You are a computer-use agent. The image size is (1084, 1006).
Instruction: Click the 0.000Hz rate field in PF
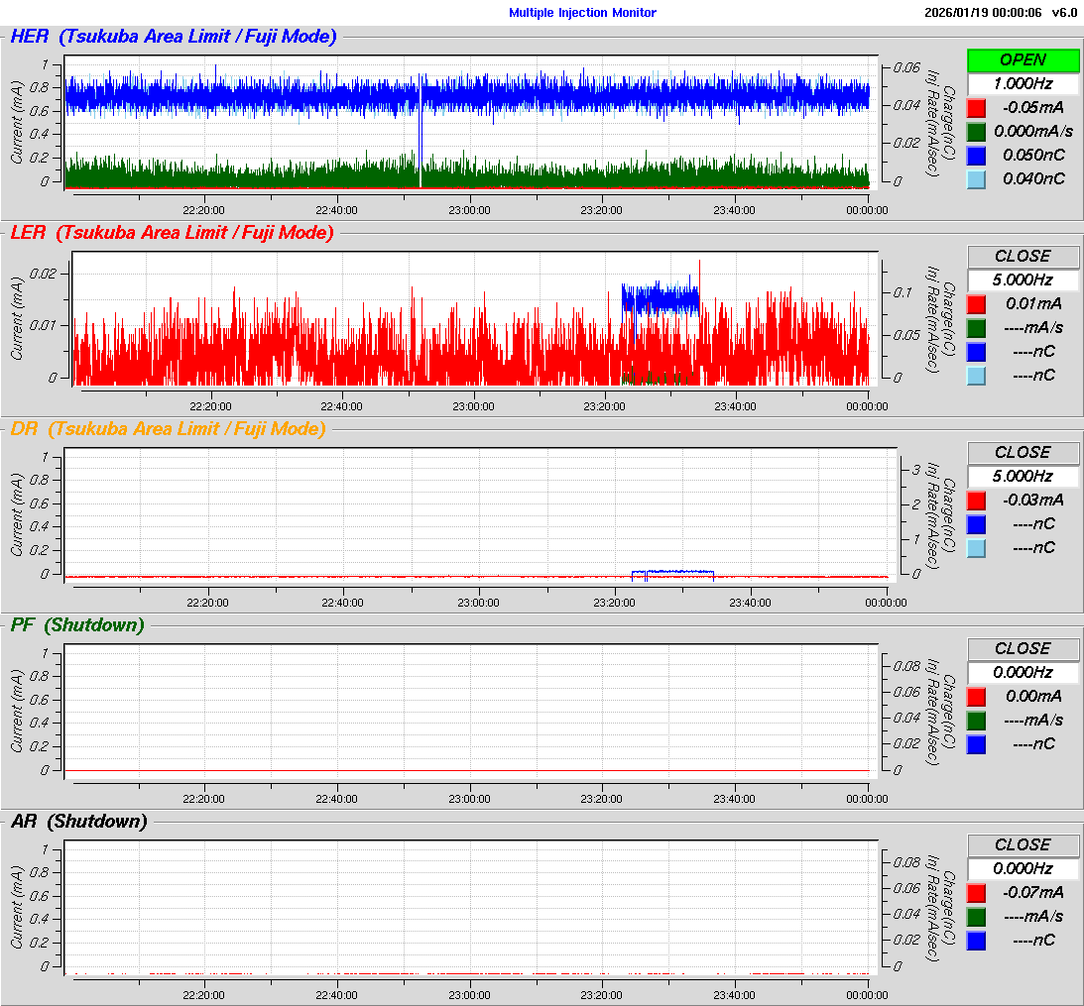coord(1023,672)
